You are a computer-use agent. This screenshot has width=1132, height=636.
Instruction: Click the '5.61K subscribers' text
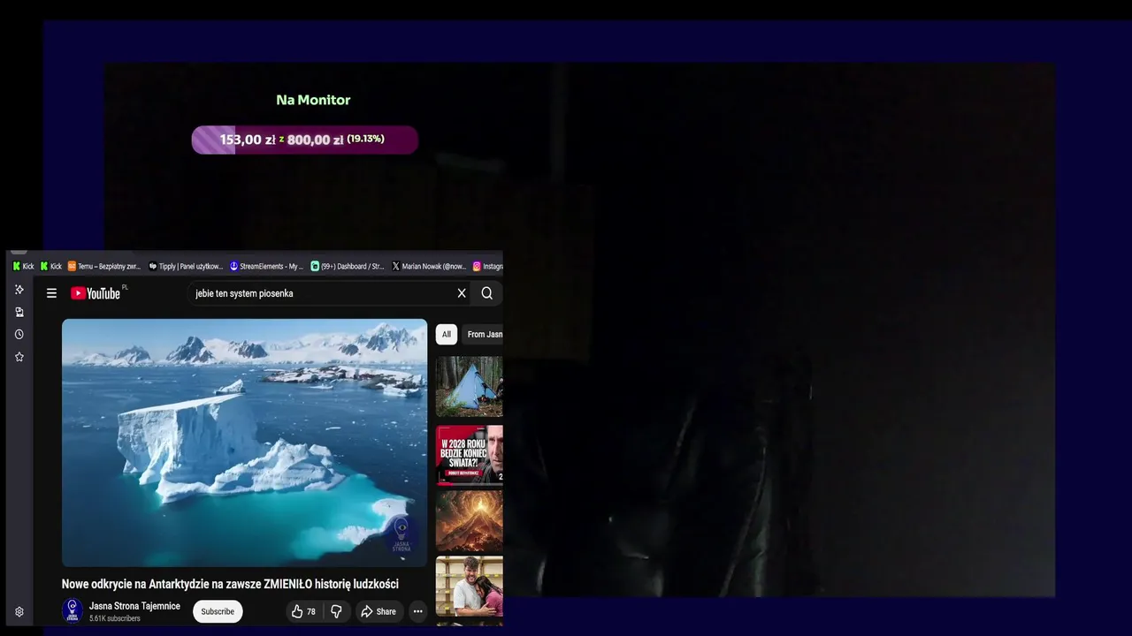click(x=115, y=618)
